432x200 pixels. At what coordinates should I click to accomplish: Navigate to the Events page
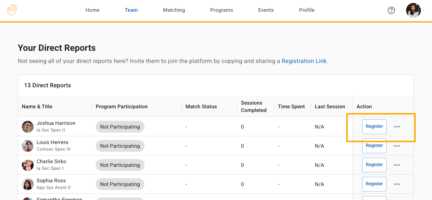[x=266, y=10]
